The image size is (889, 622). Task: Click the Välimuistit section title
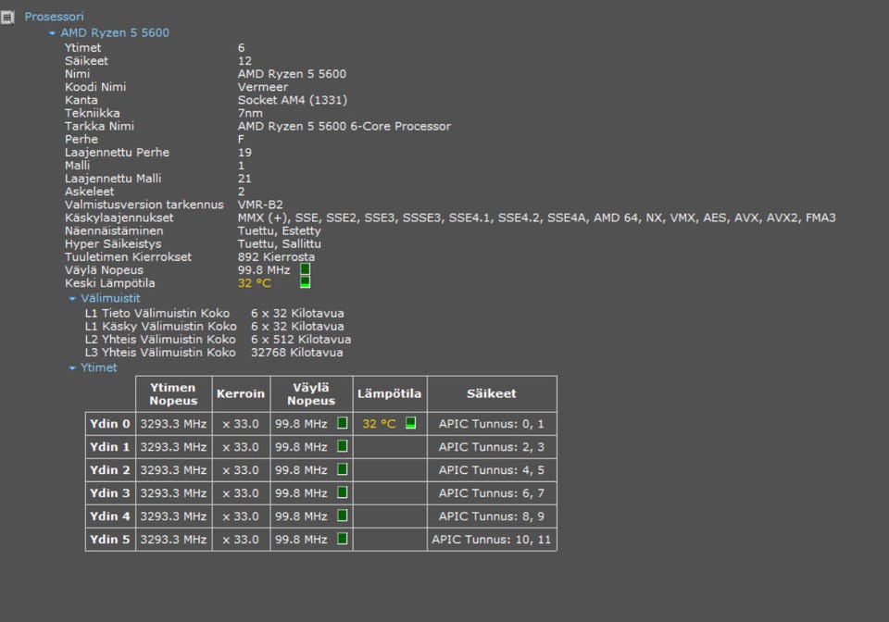click(110, 298)
